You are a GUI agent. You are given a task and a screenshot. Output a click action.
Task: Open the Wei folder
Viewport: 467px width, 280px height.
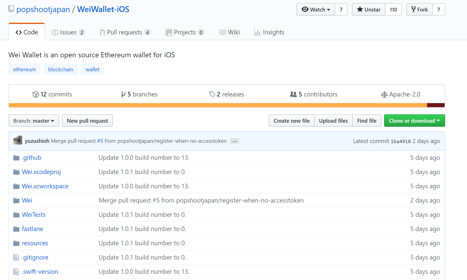click(x=27, y=200)
